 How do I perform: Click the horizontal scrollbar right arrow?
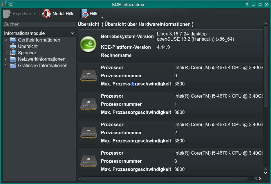[x=260, y=179]
